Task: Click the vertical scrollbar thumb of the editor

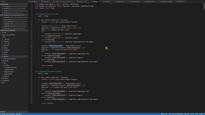Action: 204,6
